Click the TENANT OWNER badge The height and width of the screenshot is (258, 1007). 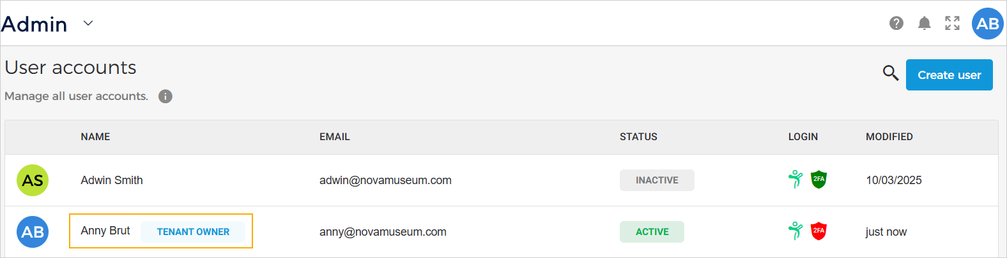pos(193,232)
